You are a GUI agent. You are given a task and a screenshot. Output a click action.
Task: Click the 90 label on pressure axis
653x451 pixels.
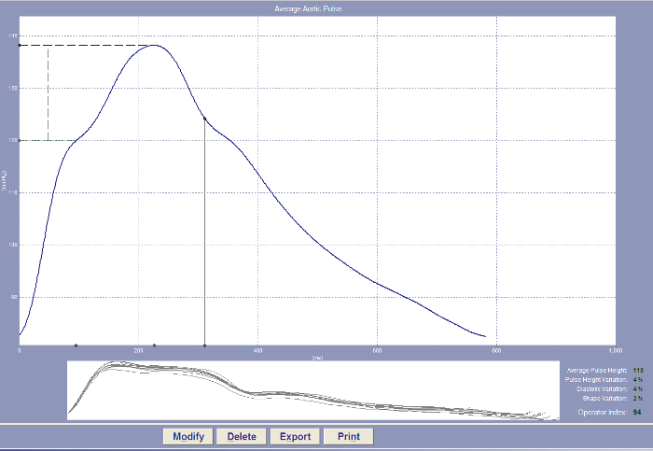coord(14,298)
